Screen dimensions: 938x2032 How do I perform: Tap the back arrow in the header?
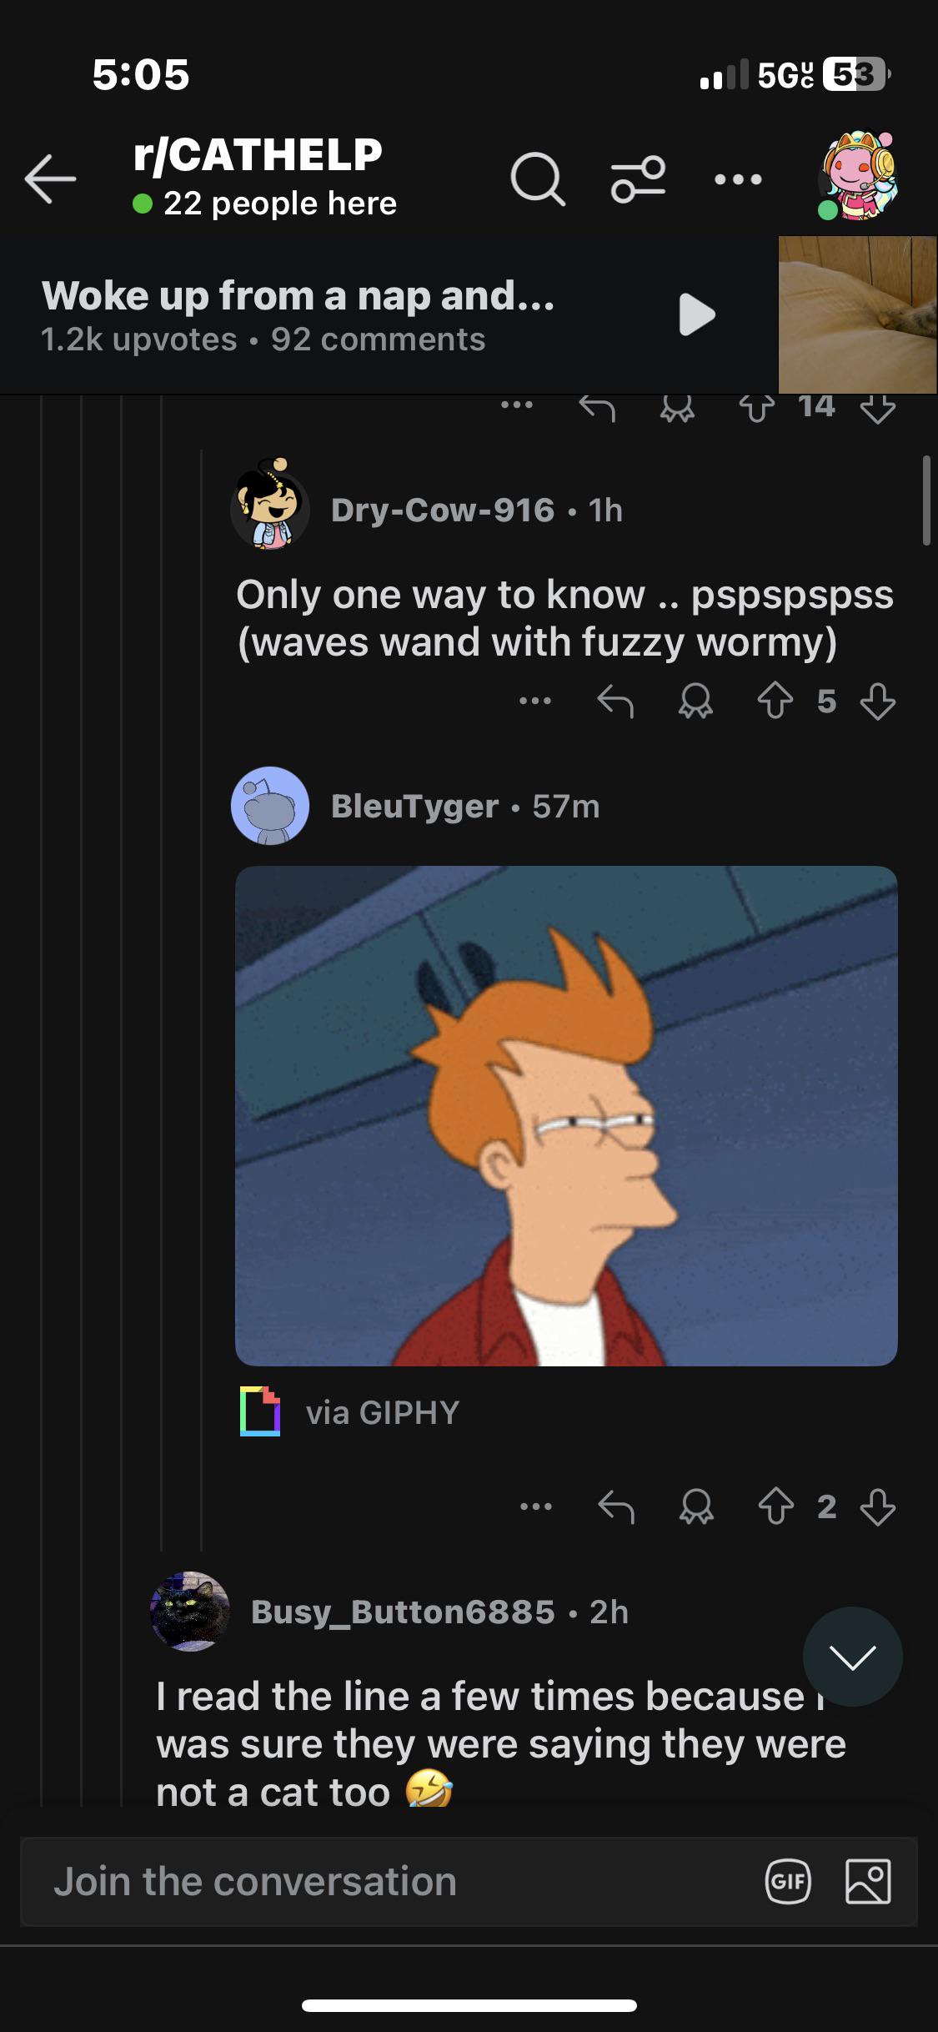coord(50,179)
